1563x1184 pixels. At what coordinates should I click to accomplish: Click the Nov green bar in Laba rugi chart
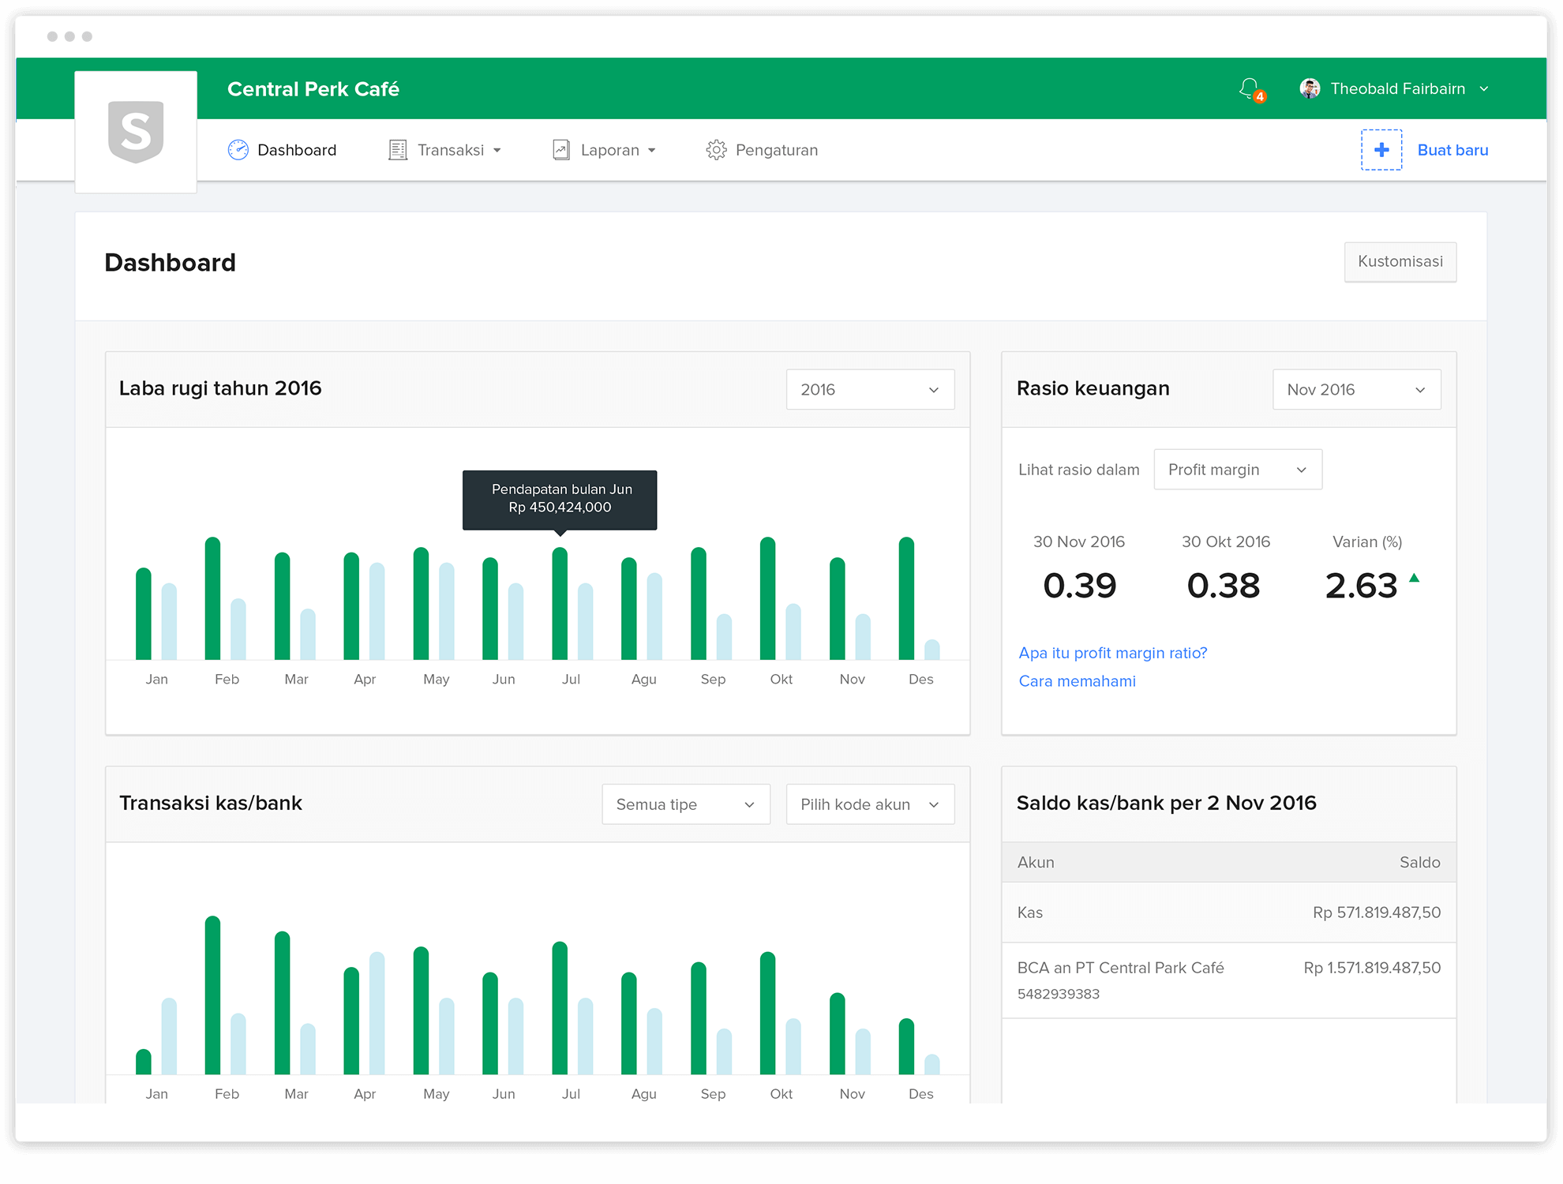(837, 609)
